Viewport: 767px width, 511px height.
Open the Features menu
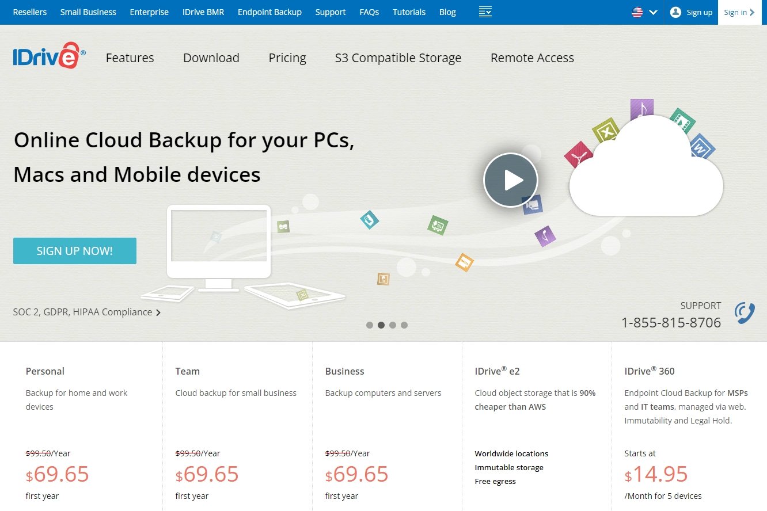coord(130,58)
